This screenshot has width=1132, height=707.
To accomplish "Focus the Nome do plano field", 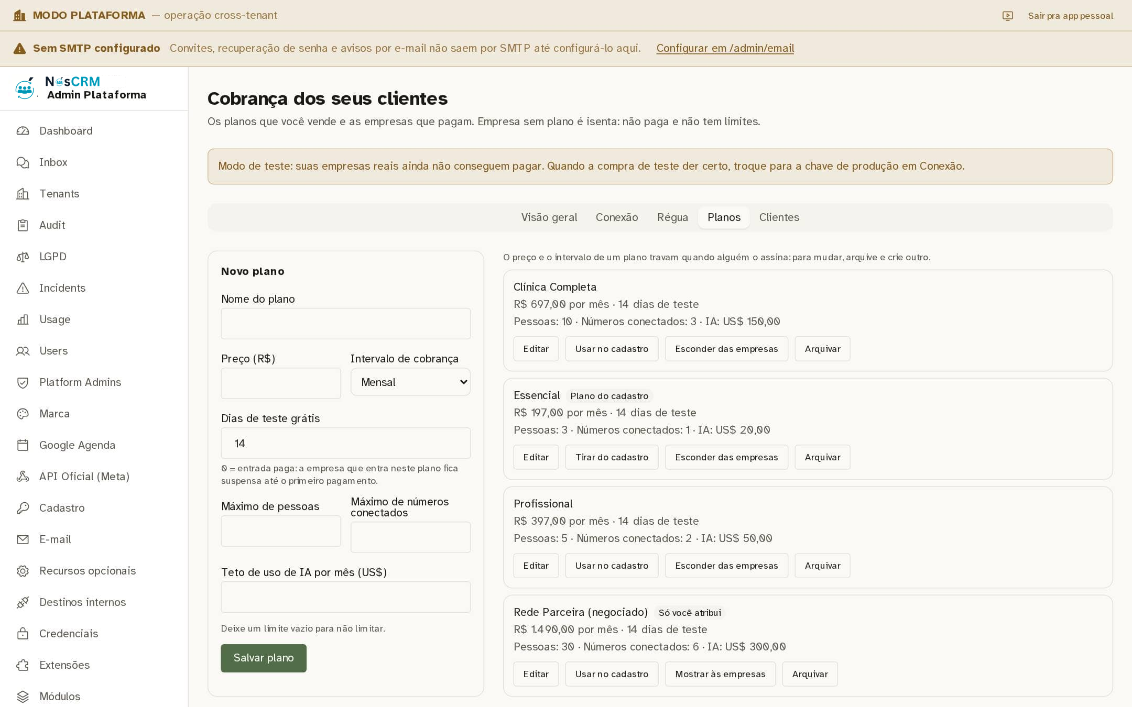I will coord(345,324).
